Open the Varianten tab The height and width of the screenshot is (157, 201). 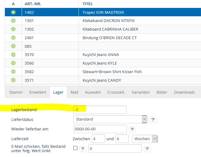pyautogui.click(x=141, y=92)
